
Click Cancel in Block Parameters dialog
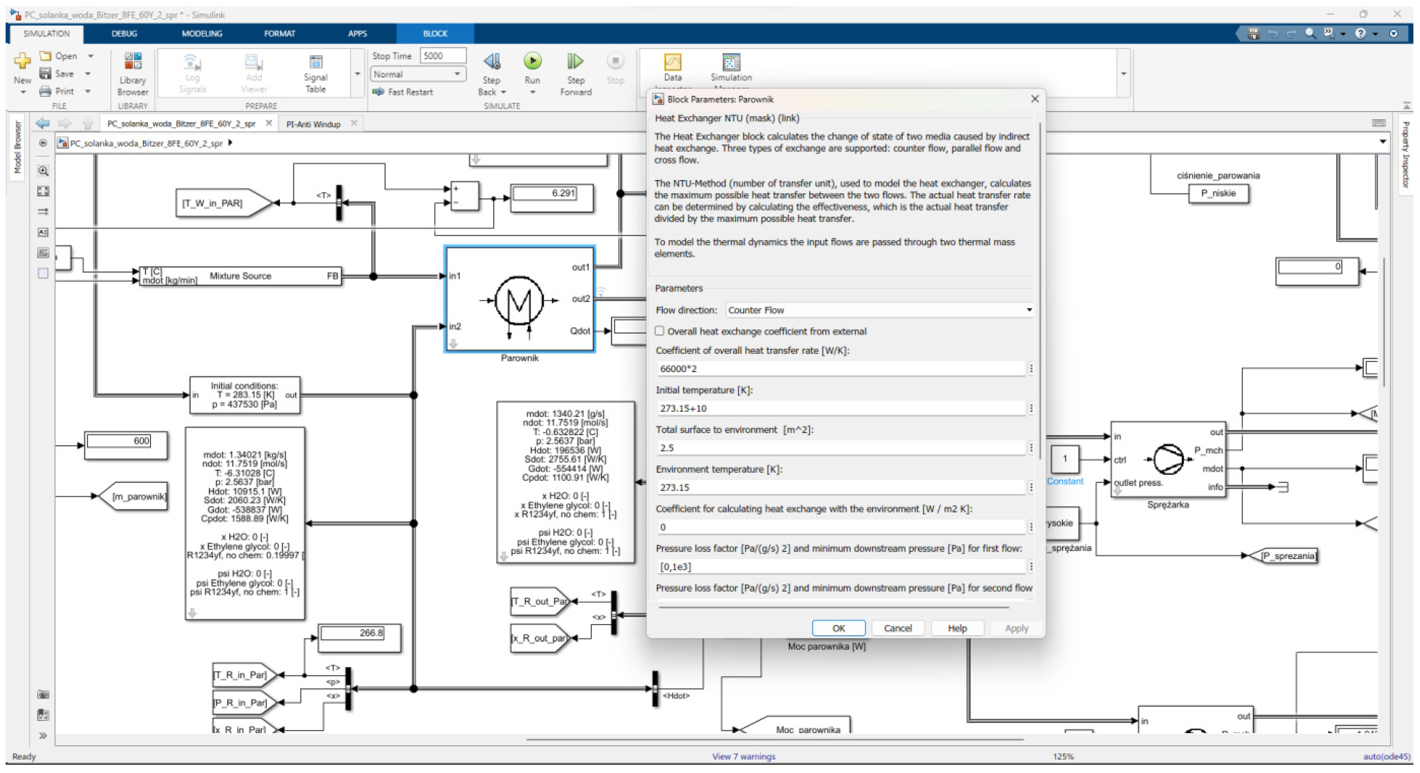point(897,628)
